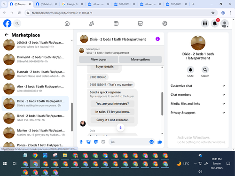Click the conversation list scrollbar

click(72, 117)
